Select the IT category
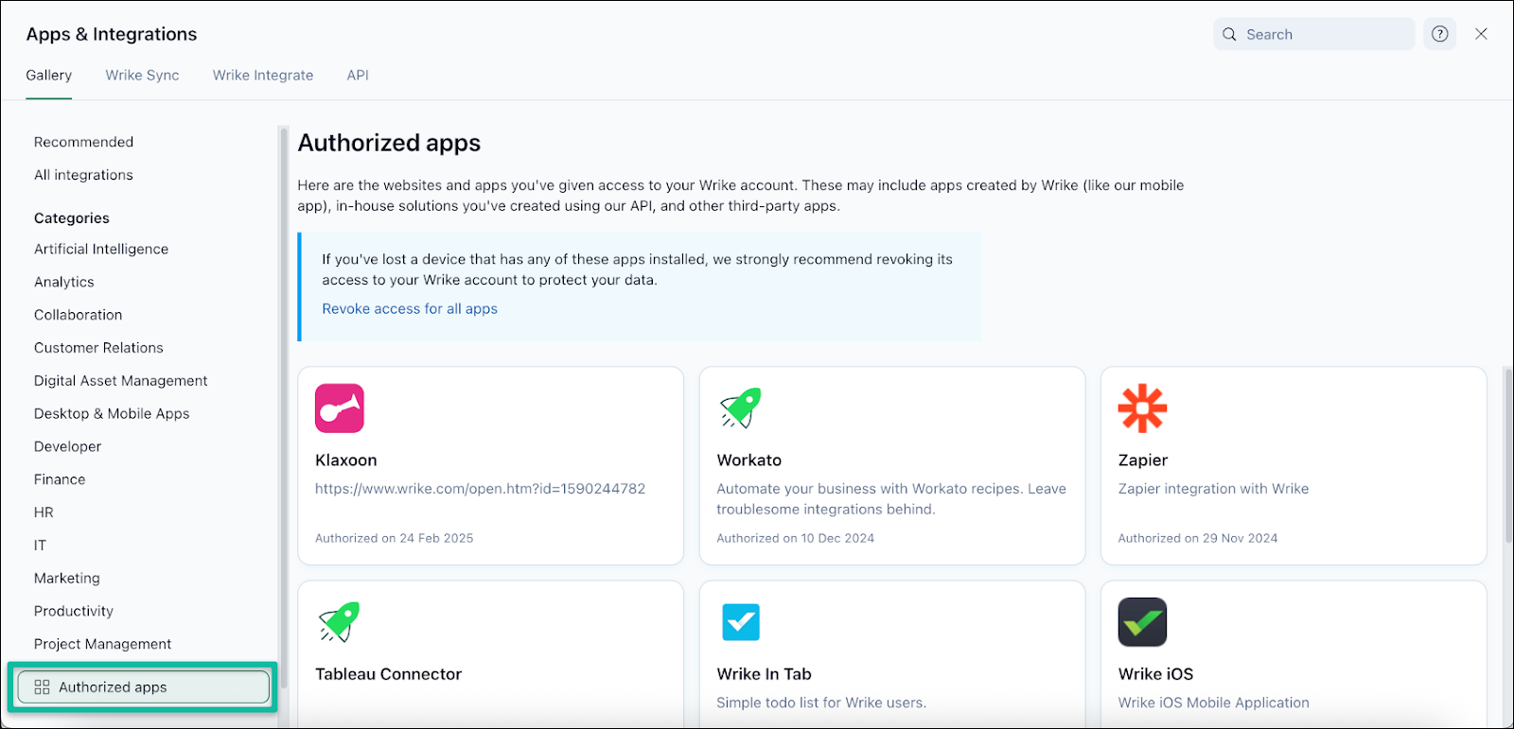This screenshot has height=729, width=1514. [40, 546]
